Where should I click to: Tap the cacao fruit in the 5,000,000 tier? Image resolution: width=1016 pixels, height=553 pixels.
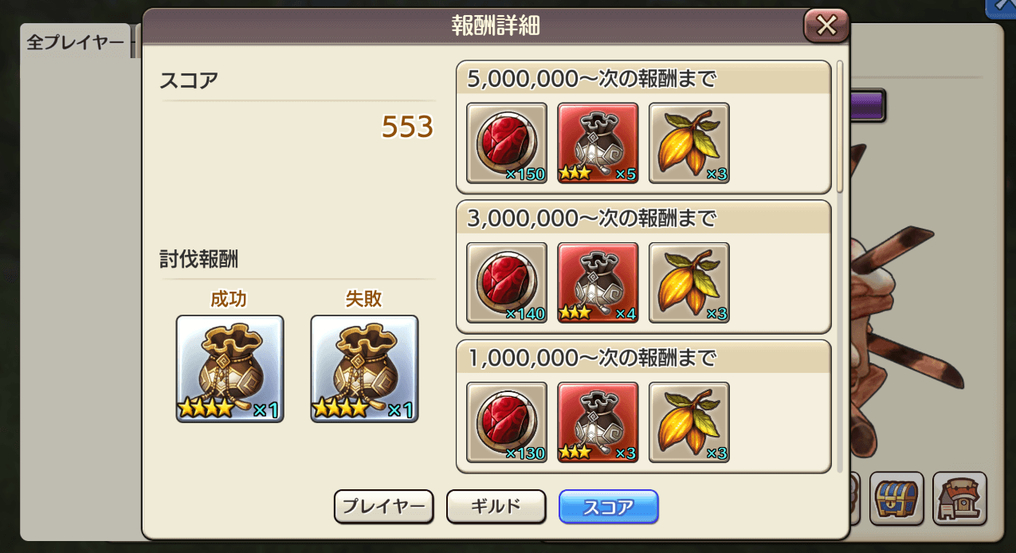click(x=689, y=143)
